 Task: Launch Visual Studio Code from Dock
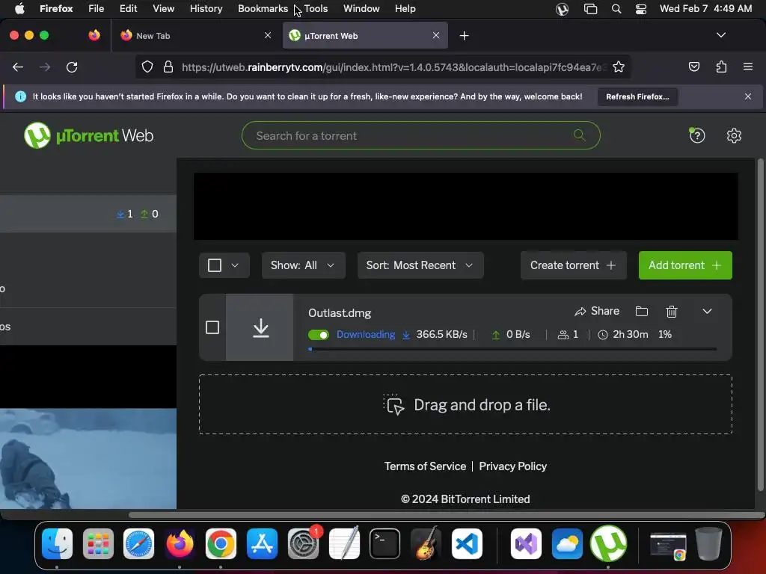coord(467,543)
